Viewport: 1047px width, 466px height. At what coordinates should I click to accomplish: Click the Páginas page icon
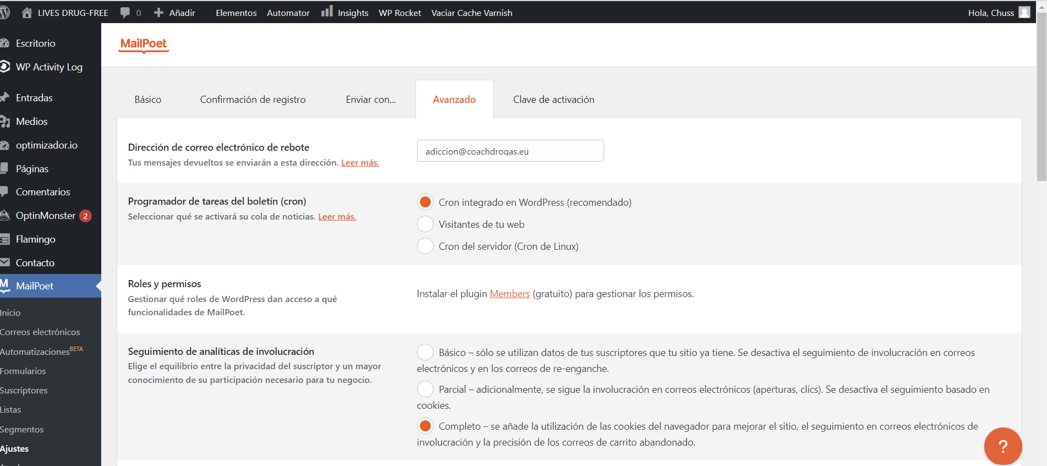[4, 168]
